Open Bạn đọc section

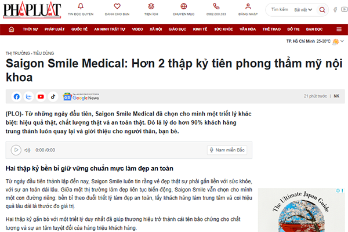coord(314,30)
